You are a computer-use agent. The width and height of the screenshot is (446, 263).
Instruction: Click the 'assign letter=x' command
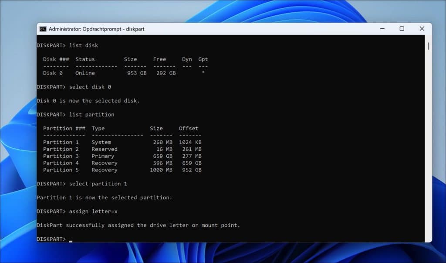[93, 212]
